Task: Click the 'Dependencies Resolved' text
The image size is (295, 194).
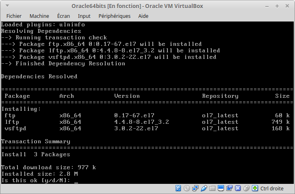Action: click(39, 77)
